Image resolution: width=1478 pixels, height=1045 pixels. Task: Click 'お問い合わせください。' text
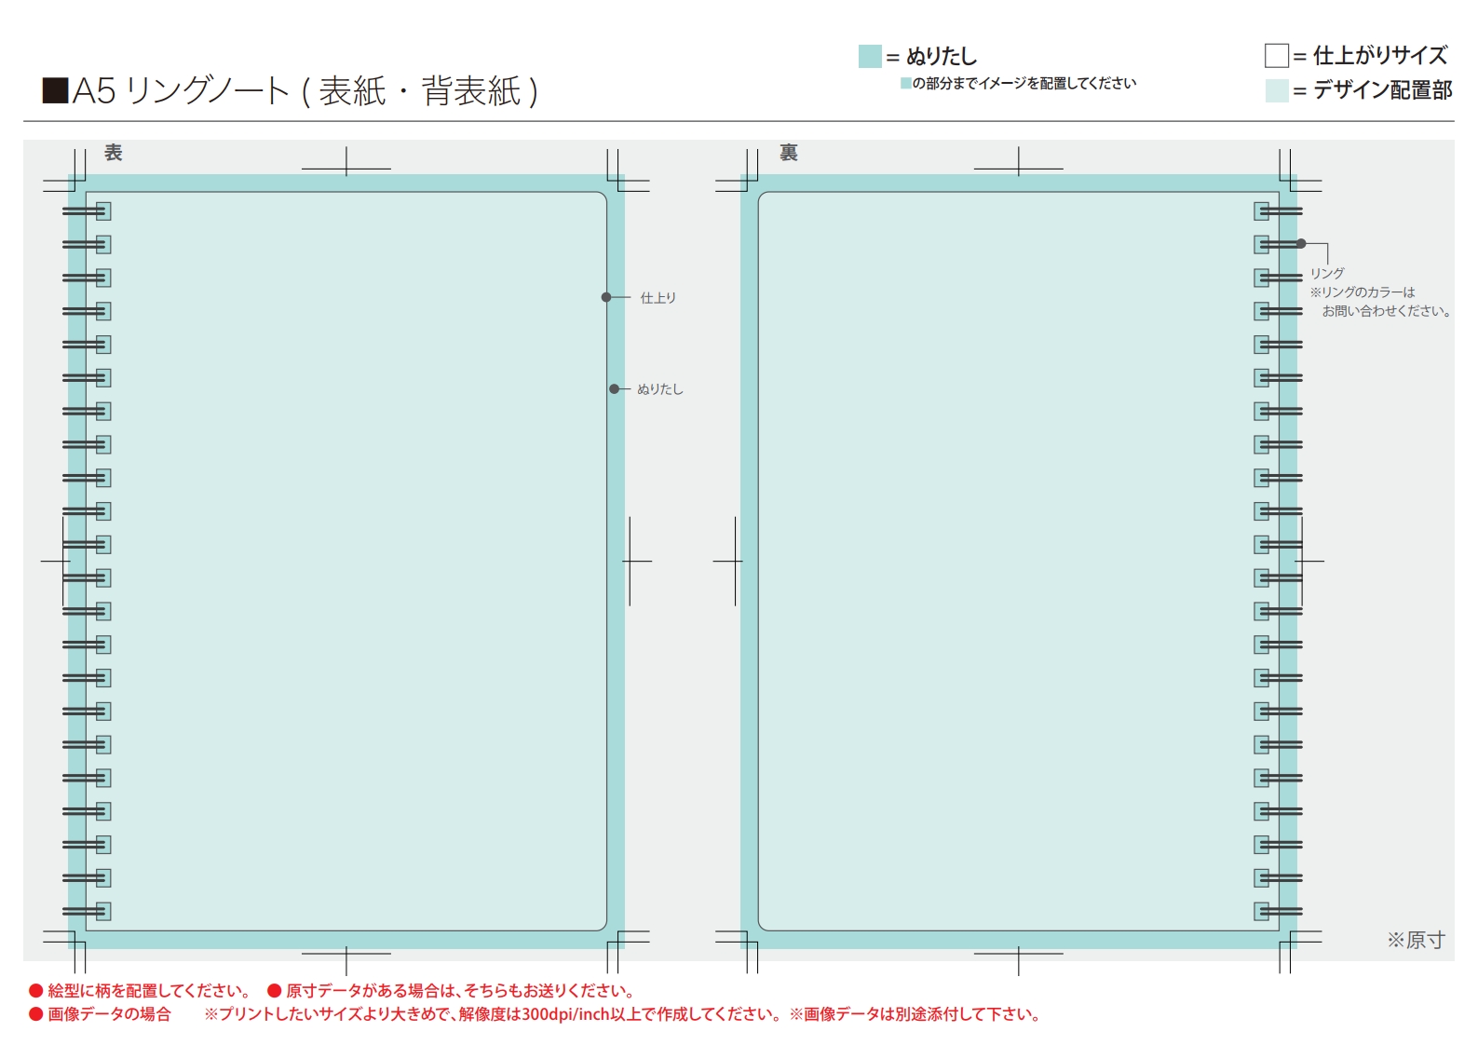1387,311
